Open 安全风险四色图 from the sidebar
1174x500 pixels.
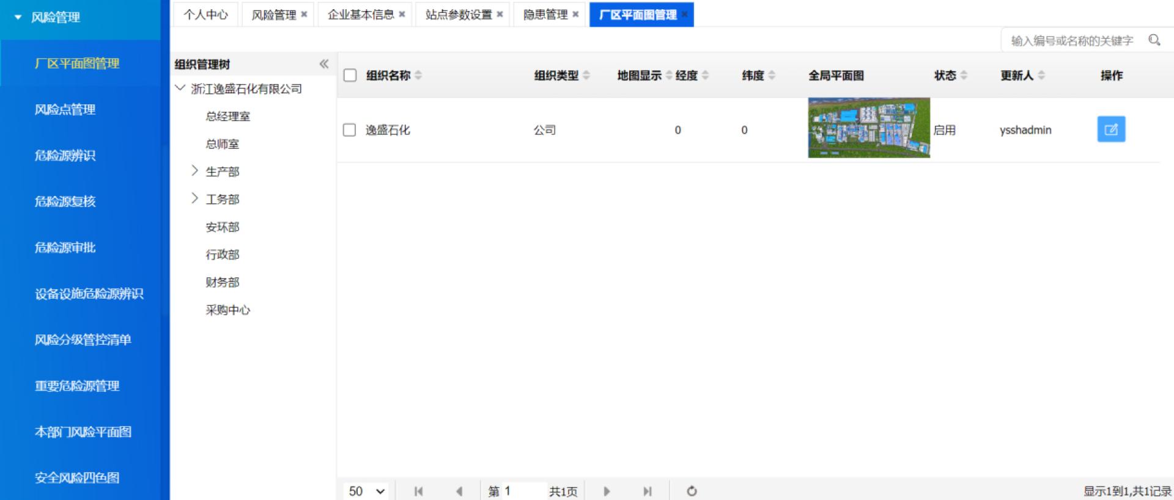pos(77,477)
